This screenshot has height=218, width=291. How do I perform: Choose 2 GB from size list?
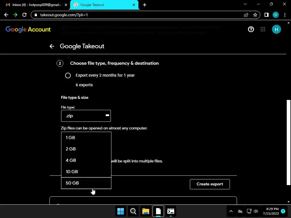point(86,149)
